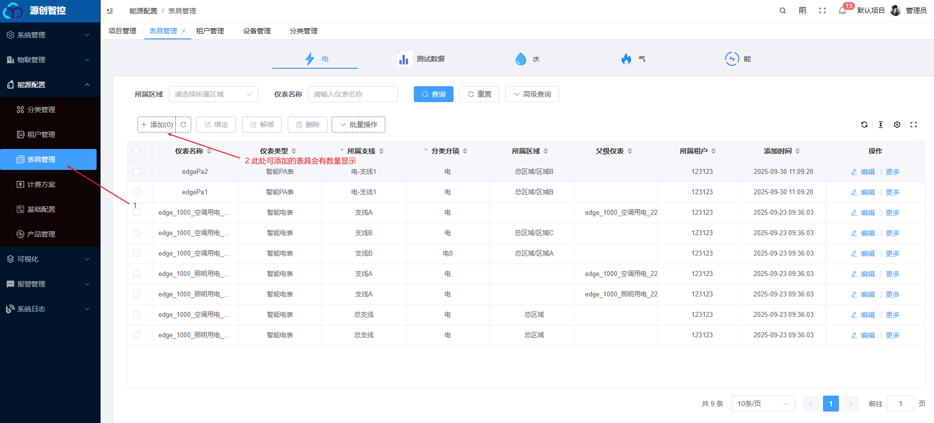This screenshot has width=934, height=423.
Task: Click the administrator avatar
Action: click(896, 10)
